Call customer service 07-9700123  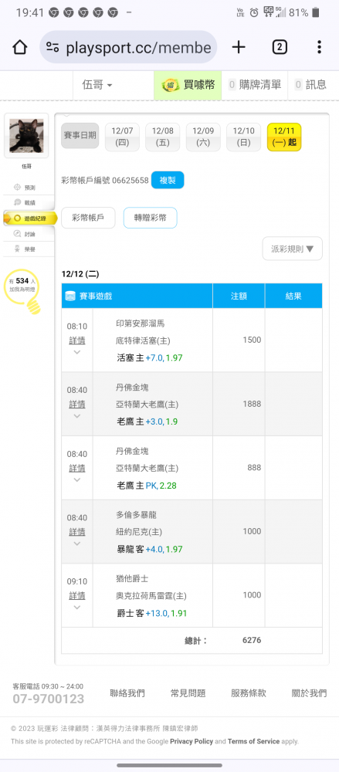click(49, 699)
